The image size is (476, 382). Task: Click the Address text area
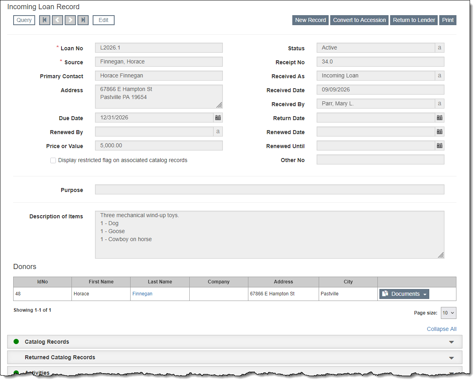tap(159, 97)
